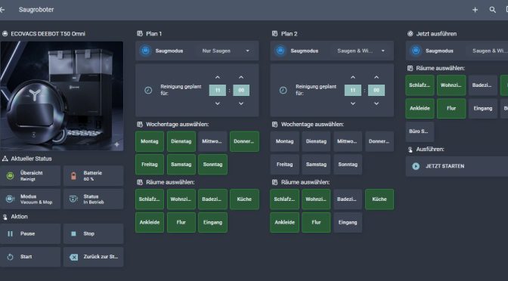
Task: Click the stop square icon
Action: tap(73, 233)
